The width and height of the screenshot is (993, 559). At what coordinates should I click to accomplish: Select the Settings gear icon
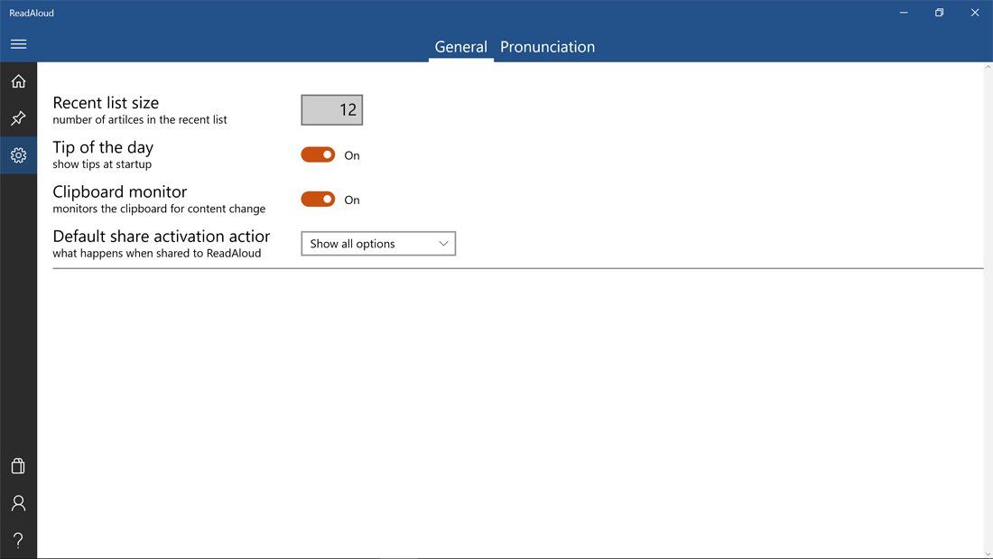click(x=18, y=154)
